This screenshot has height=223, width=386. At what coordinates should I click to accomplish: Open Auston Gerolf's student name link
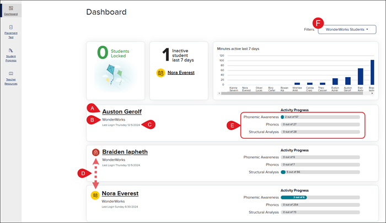(121, 111)
